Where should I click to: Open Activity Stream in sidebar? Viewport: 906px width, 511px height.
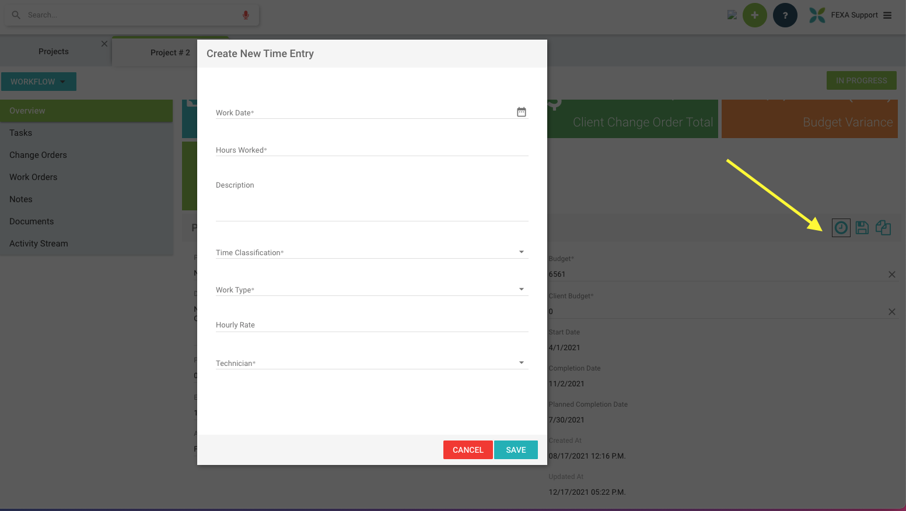pos(39,244)
